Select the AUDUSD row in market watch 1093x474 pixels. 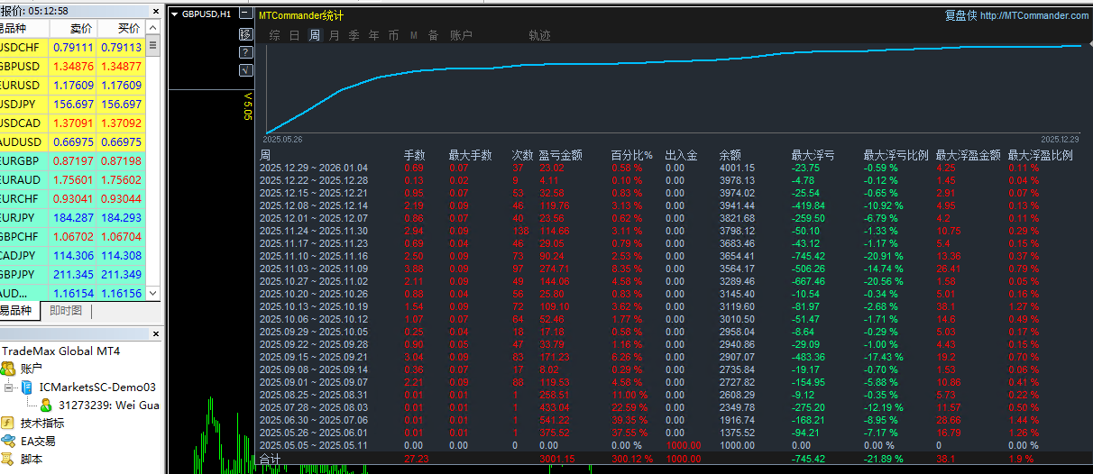point(72,142)
